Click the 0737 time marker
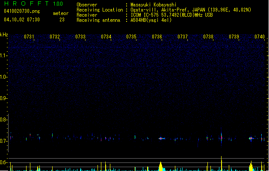269x171 pixels. pos(183,37)
